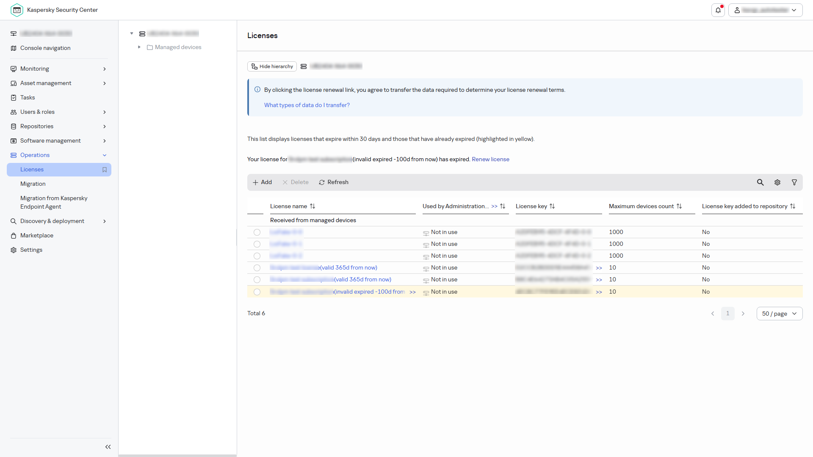Open the Migration menu item

(33, 184)
